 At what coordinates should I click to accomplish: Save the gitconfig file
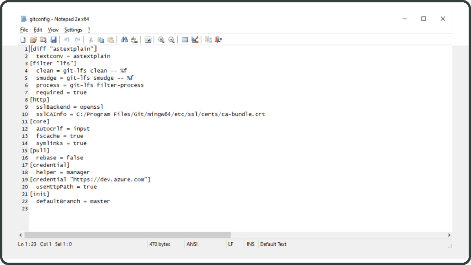coord(53,39)
